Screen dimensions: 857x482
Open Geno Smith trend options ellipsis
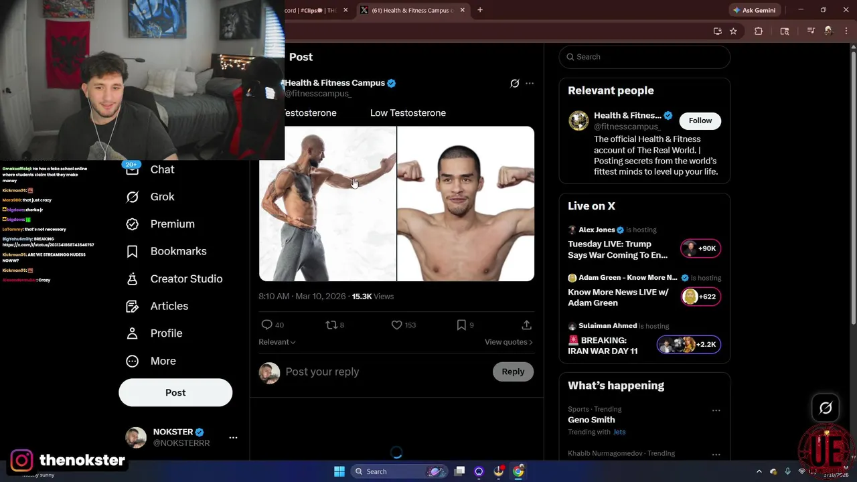[716, 410]
